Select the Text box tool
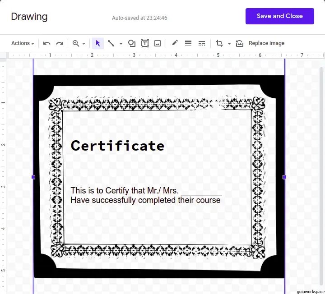The image size is (325, 294). point(145,43)
